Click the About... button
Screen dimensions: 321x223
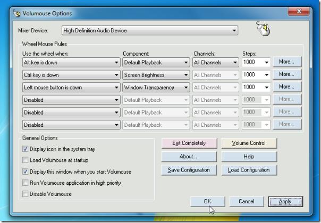pos(189,157)
